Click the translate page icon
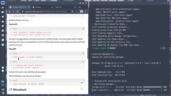 72,11
